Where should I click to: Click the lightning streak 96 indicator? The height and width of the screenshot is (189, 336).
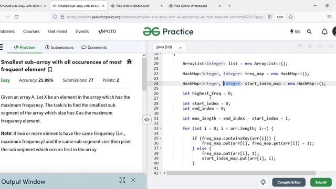point(295,31)
